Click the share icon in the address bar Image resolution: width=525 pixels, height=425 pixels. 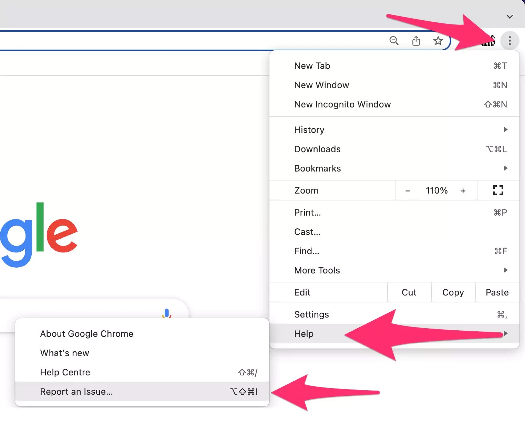(x=416, y=41)
